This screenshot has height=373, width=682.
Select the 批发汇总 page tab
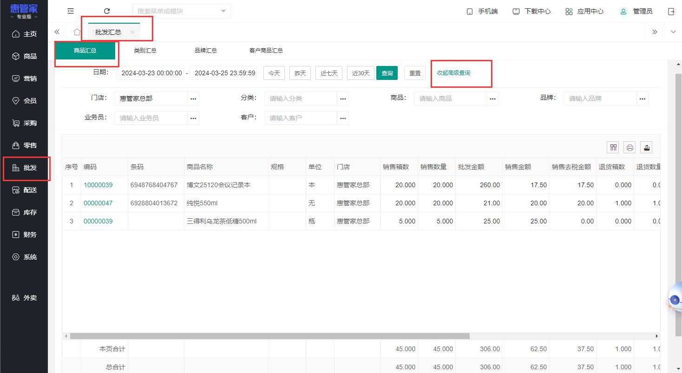pyautogui.click(x=108, y=32)
